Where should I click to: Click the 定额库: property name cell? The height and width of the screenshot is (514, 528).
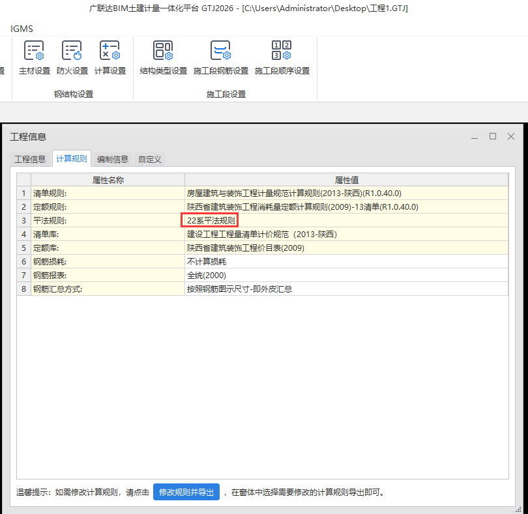tap(108, 248)
